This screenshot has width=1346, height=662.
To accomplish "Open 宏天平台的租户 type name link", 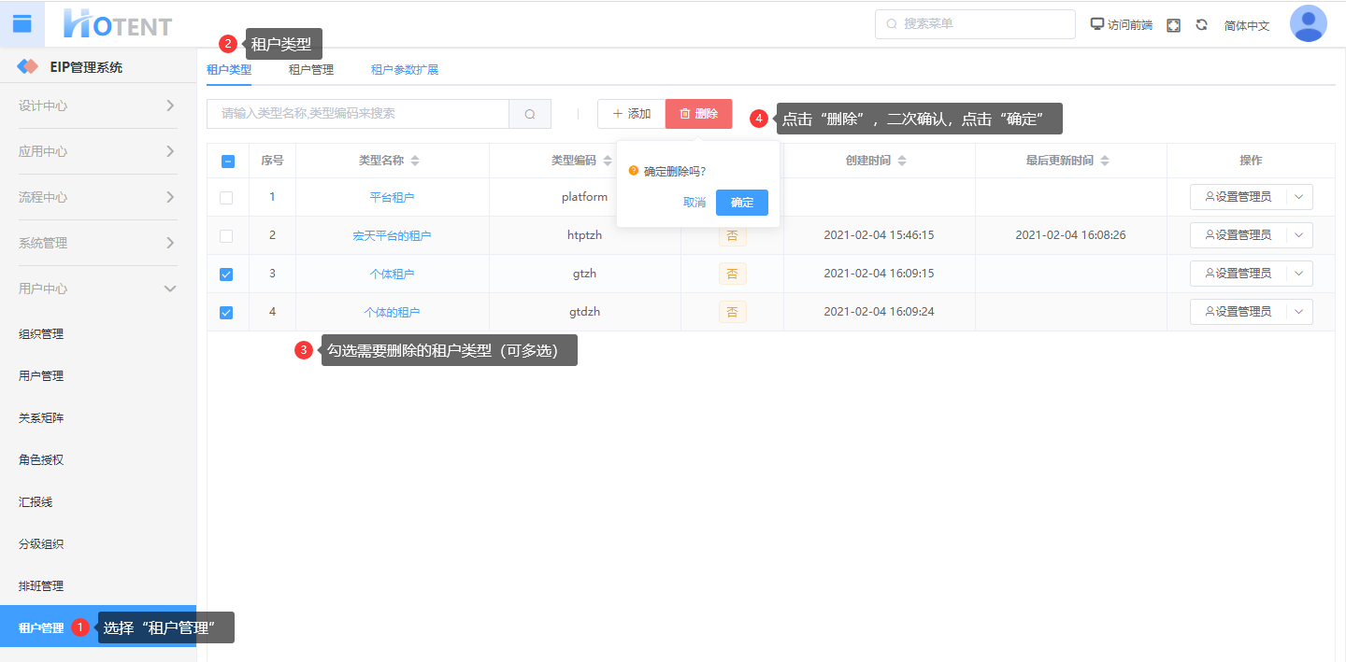I will pyautogui.click(x=392, y=236).
